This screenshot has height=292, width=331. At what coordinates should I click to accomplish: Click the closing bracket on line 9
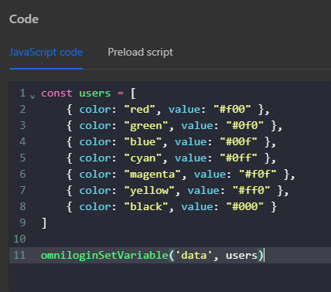44,223
